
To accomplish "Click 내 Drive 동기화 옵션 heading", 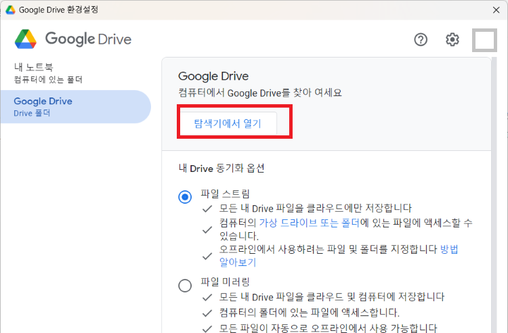I will click(x=221, y=169).
